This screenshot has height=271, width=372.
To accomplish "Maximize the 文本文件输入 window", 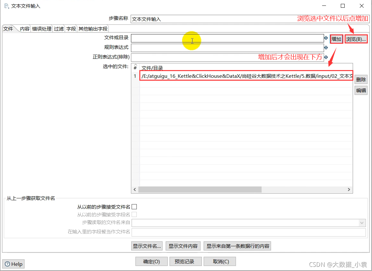I will tap(343, 6).
